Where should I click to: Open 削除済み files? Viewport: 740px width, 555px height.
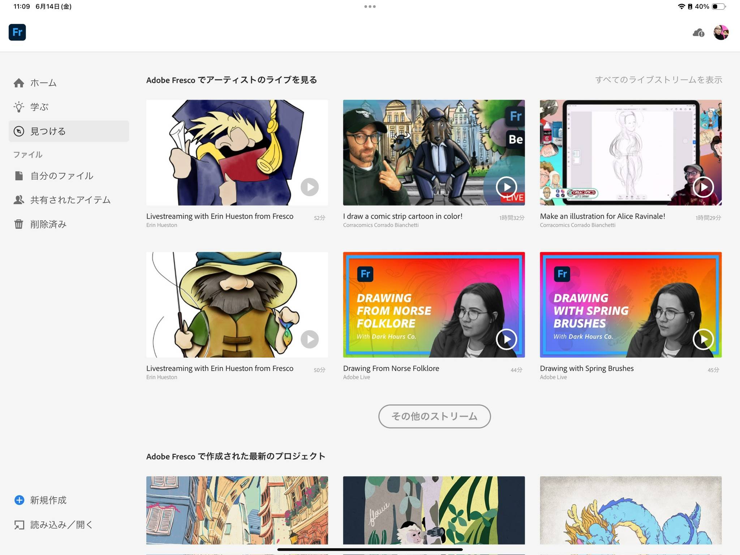click(48, 224)
